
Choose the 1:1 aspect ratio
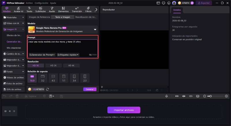pos(63,78)
